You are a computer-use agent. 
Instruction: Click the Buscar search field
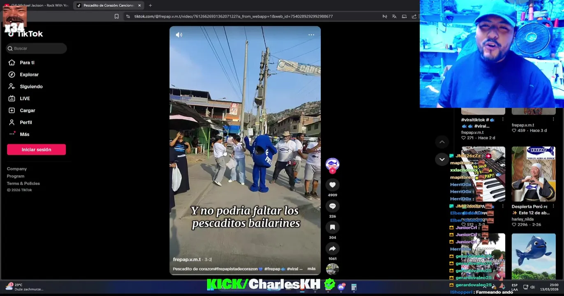click(x=37, y=49)
